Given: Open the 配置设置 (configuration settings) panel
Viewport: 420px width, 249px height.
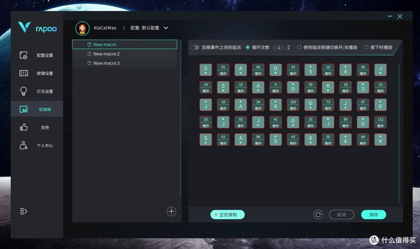Looking at the screenshot, I should [x=24, y=55].
